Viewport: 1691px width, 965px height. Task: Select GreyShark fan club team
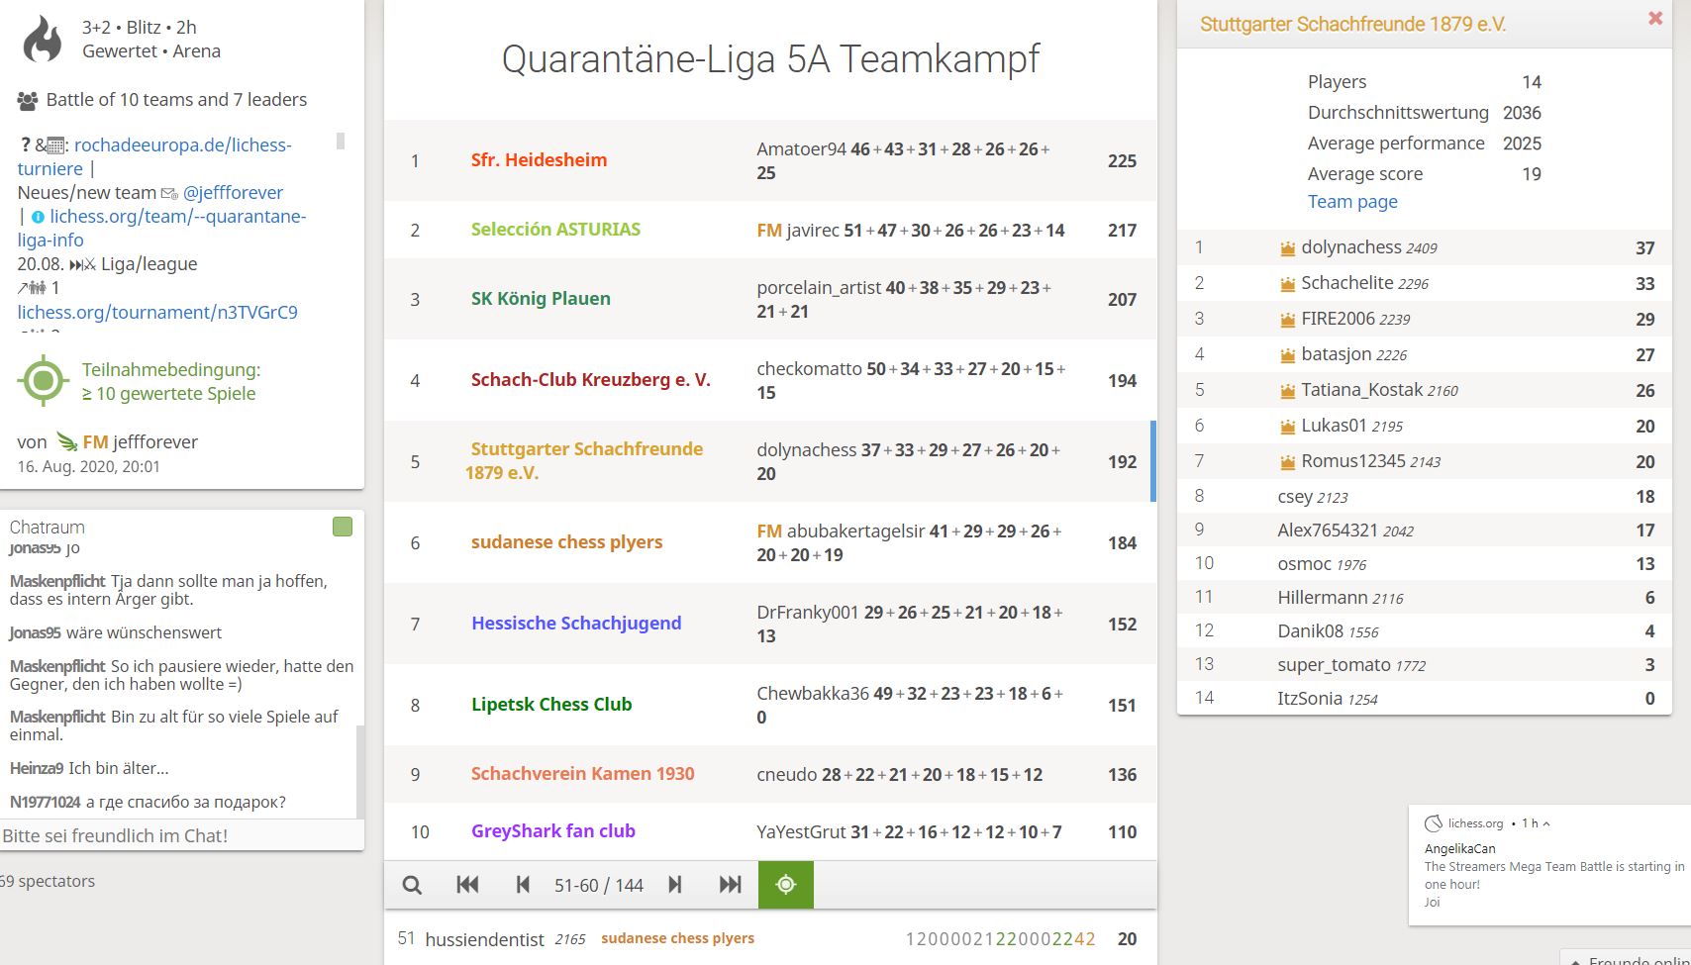[x=552, y=831]
